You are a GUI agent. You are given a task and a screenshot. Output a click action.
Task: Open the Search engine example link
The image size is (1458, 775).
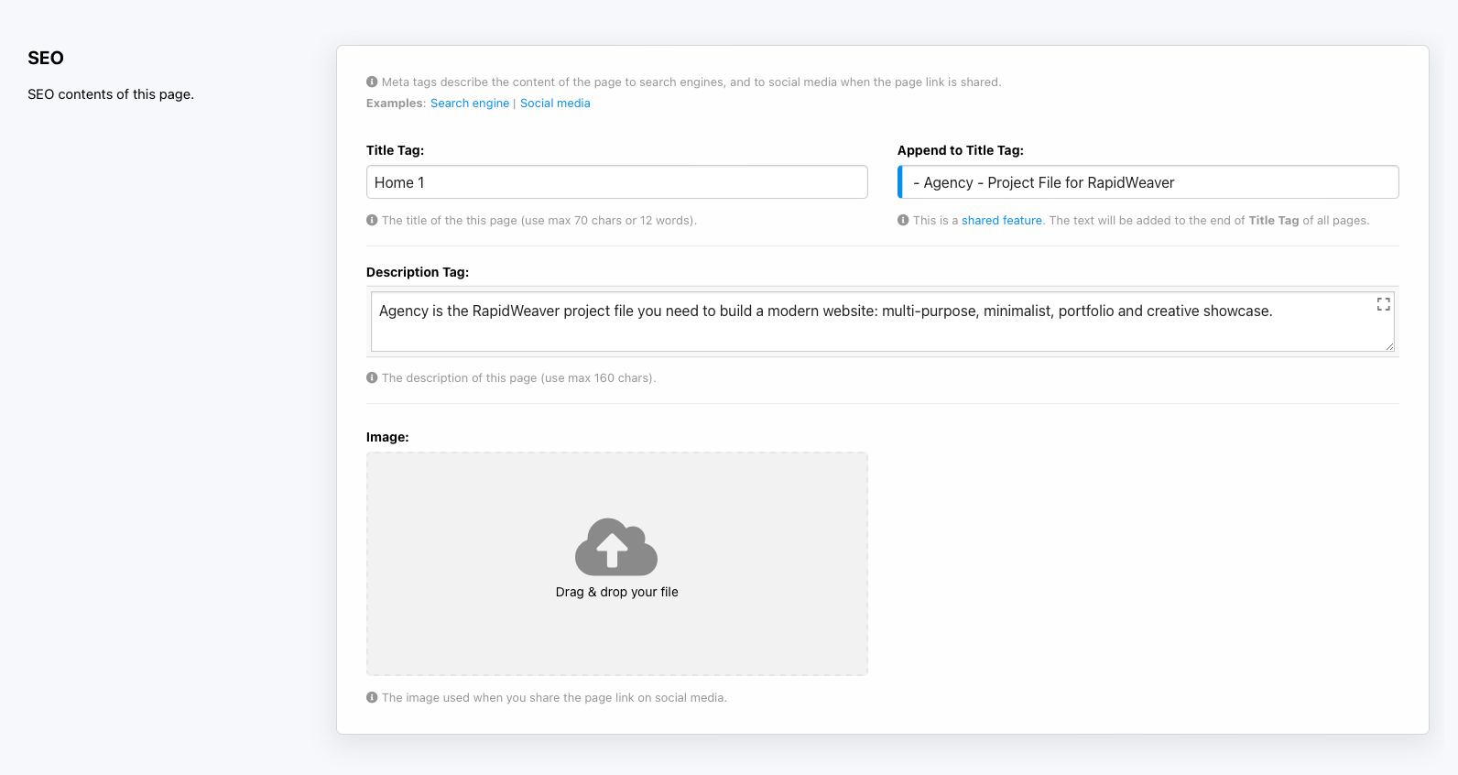(469, 104)
